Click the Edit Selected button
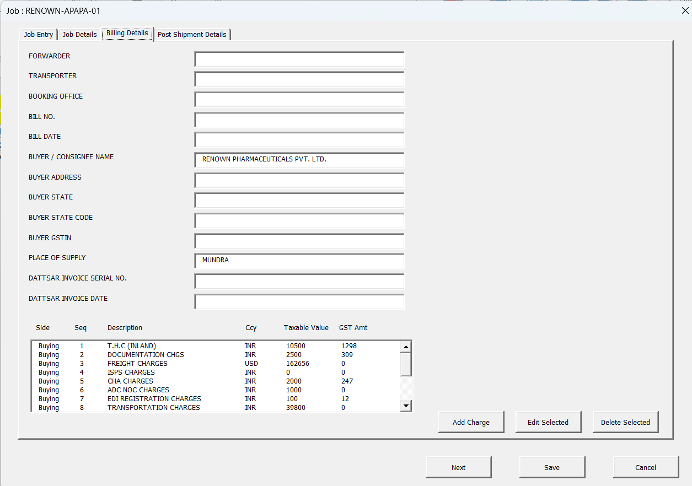This screenshot has width=692, height=486. coord(548,422)
